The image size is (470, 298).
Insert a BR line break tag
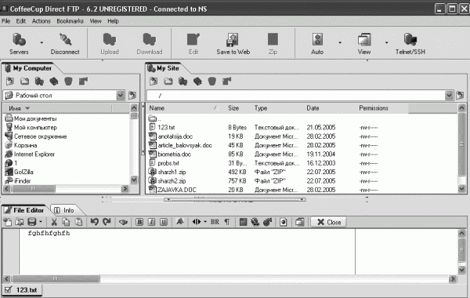(x=215, y=222)
